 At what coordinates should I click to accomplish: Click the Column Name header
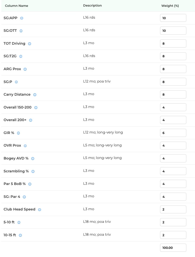pos(17,6)
